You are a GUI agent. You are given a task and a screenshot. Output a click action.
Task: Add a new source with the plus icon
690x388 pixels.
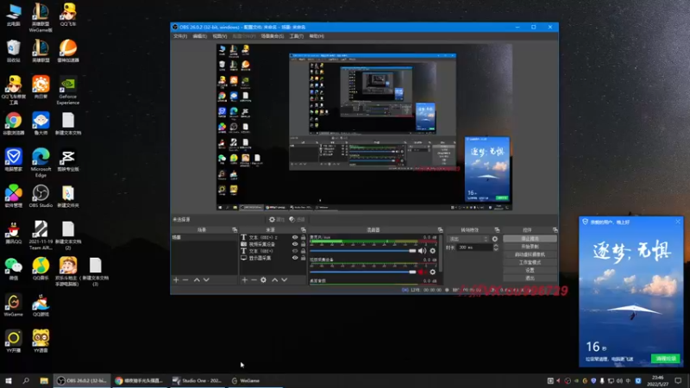tap(243, 280)
